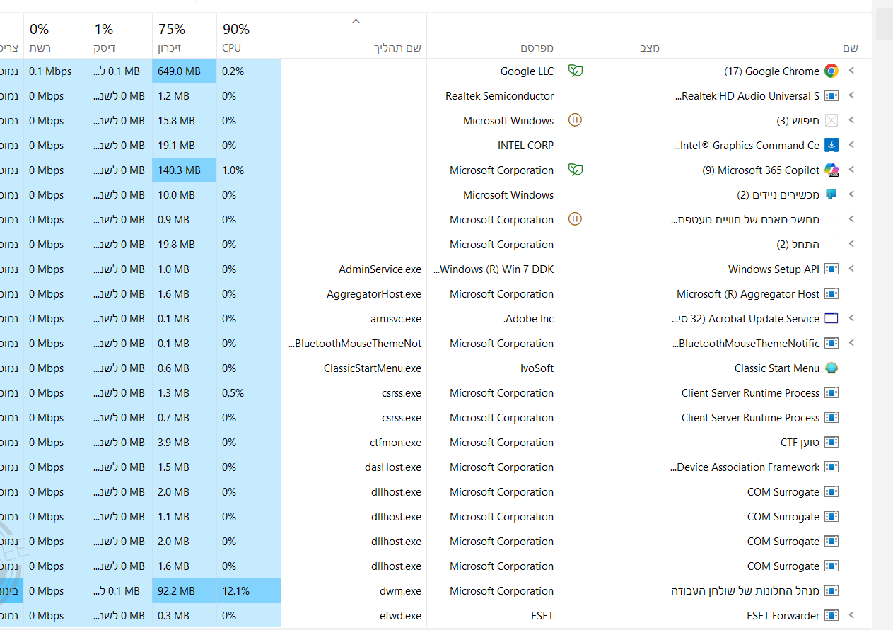
Task: Expand the Microsoft 365 Copilot (9) group
Action: tap(851, 170)
